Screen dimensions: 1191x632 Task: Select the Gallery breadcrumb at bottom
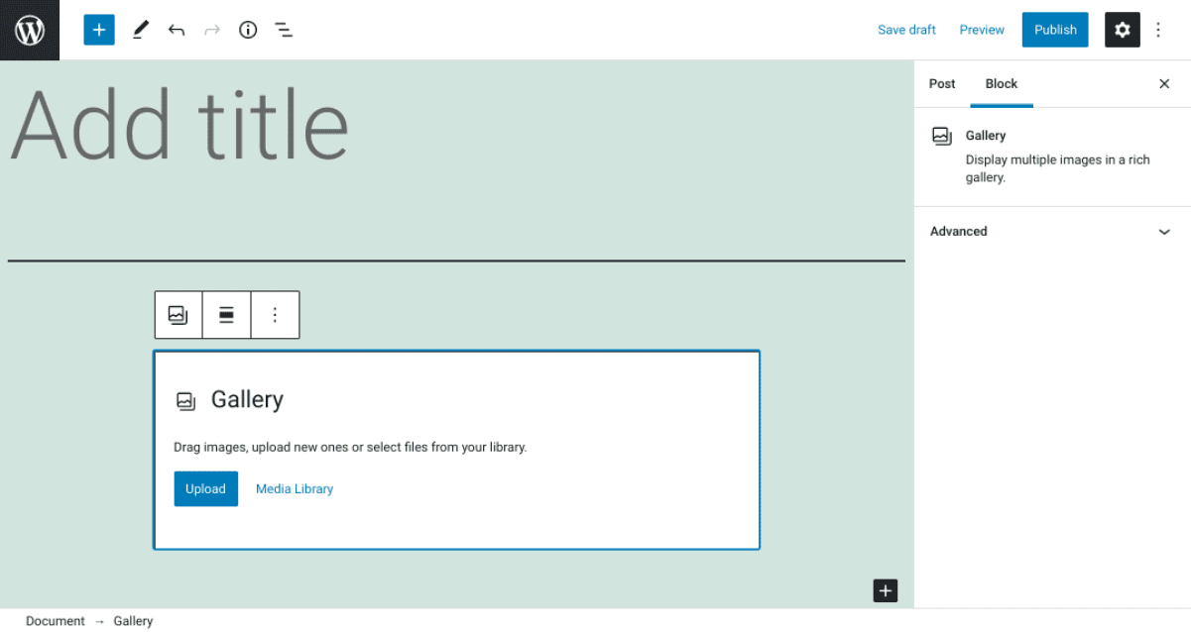pos(133,621)
